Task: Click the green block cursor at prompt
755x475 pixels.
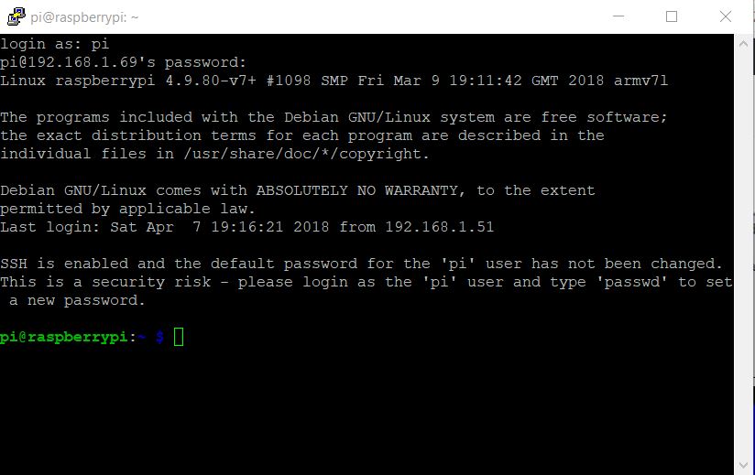Action: pyautogui.click(x=179, y=337)
